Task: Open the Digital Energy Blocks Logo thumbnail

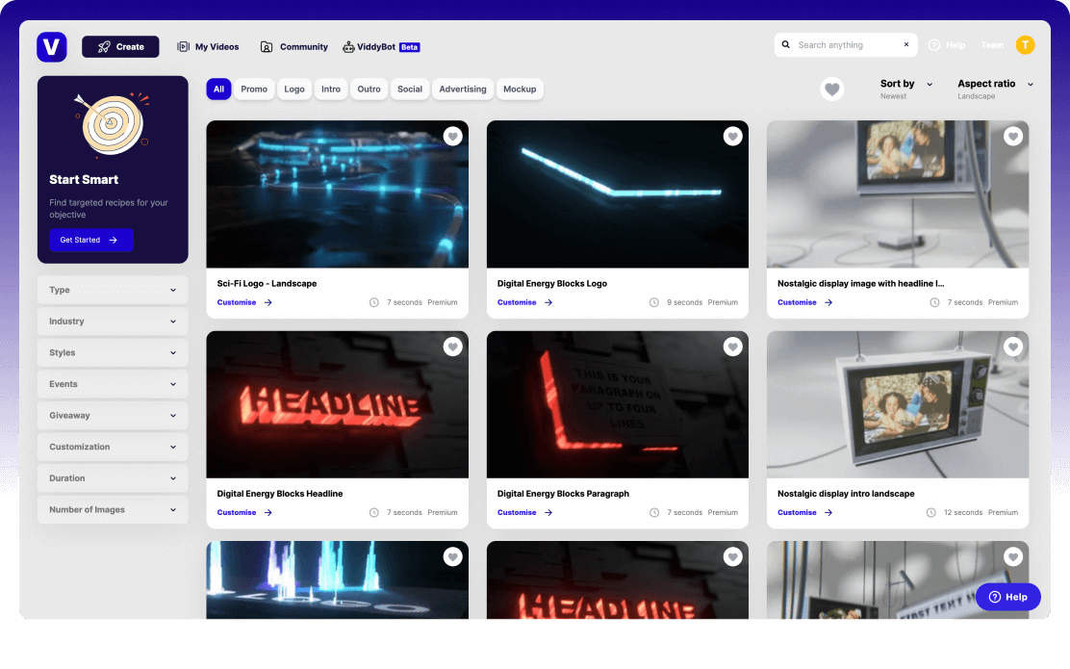Action: (x=618, y=193)
